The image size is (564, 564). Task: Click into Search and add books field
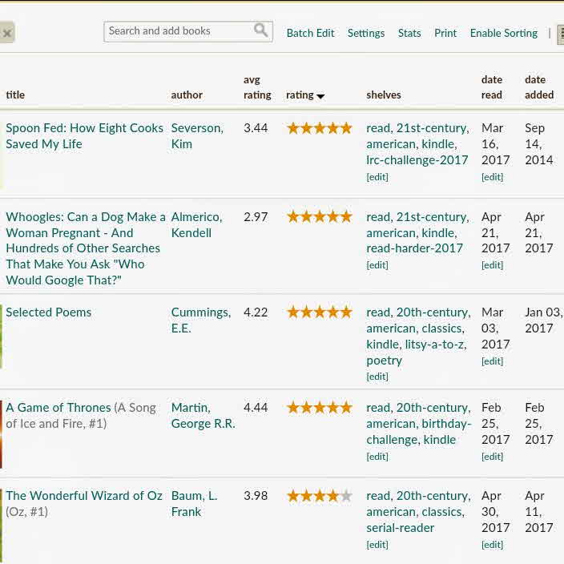(x=178, y=31)
